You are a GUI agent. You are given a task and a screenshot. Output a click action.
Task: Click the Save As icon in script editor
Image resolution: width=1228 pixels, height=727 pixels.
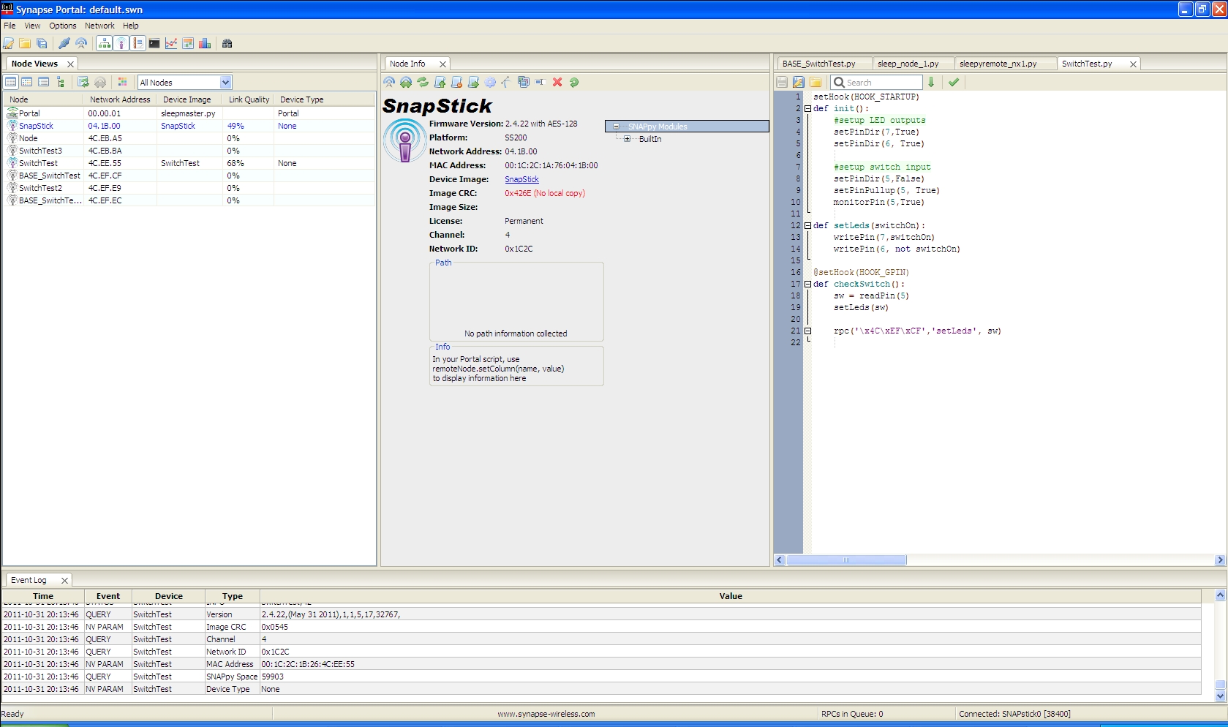[x=799, y=83]
